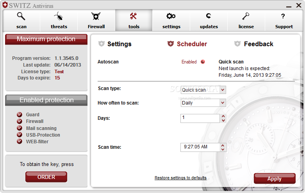
Task: Open the threats bug icon
Action: click(x=59, y=16)
